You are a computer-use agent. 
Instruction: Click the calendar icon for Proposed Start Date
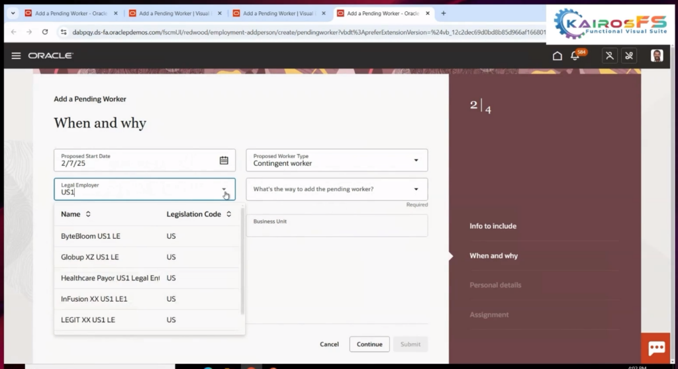tap(224, 160)
